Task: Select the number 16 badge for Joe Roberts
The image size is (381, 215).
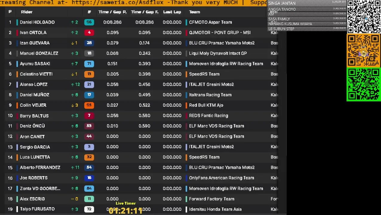Action: pos(89,178)
